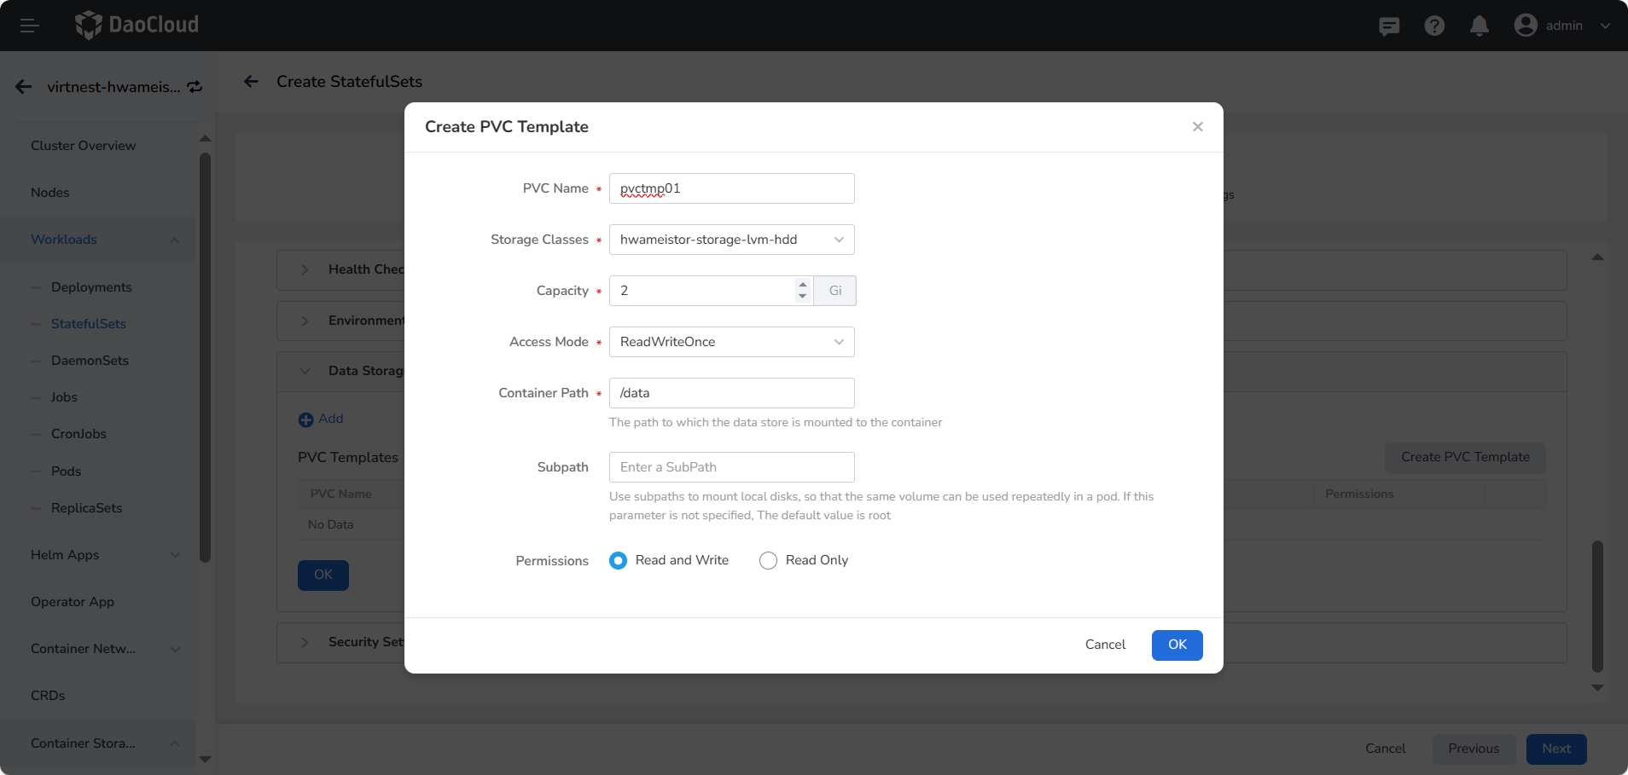
Task: Select Read and Write permission
Action: (x=618, y=560)
